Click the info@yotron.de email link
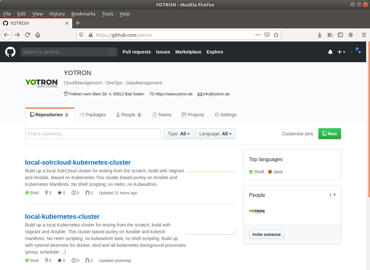The width and height of the screenshot is (370, 270). pyautogui.click(x=216, y=94)
